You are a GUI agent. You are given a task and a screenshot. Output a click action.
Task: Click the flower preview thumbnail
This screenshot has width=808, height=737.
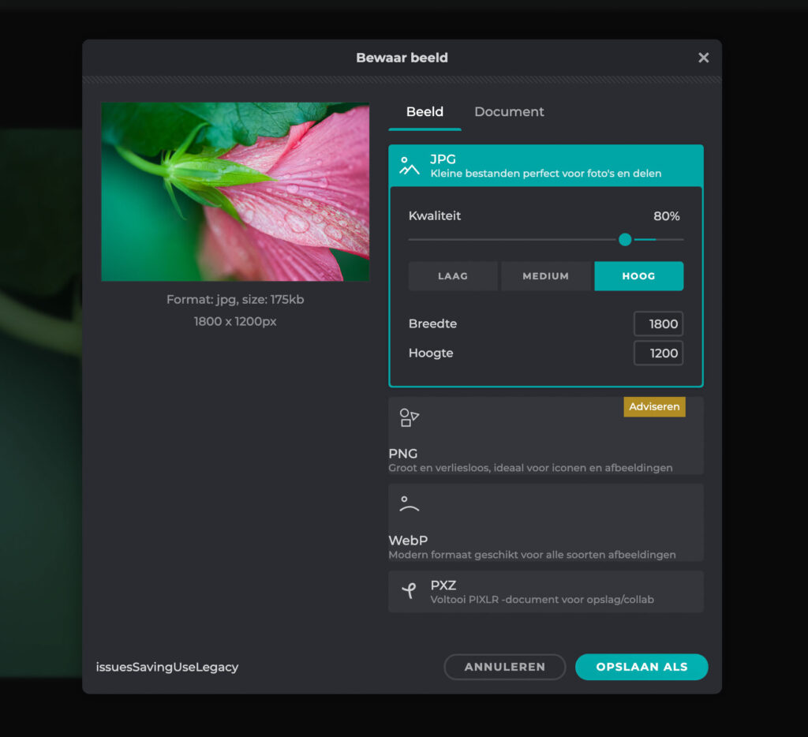point(235,192)
